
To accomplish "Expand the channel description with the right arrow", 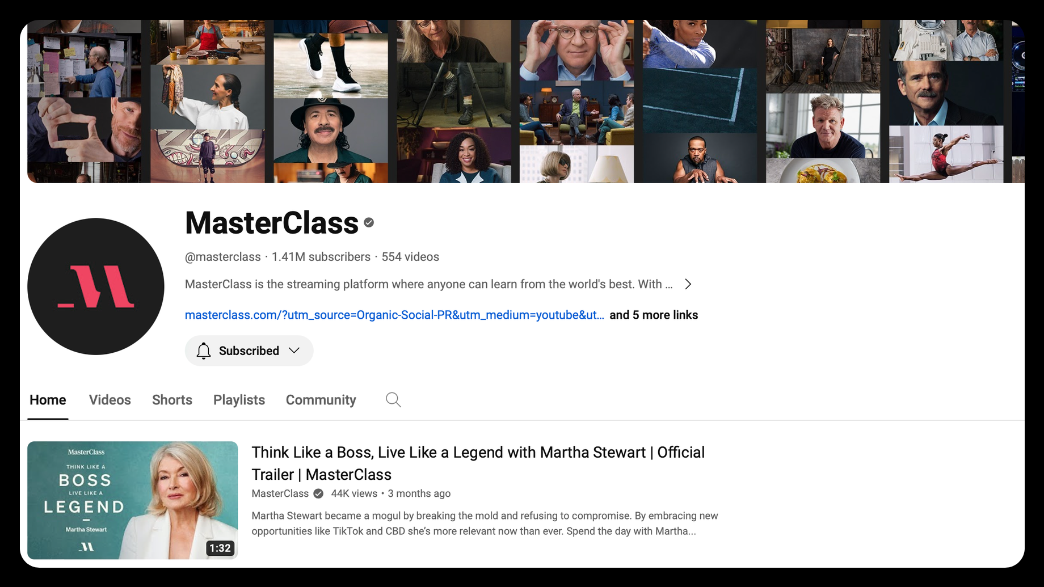I will coord(688,284).
